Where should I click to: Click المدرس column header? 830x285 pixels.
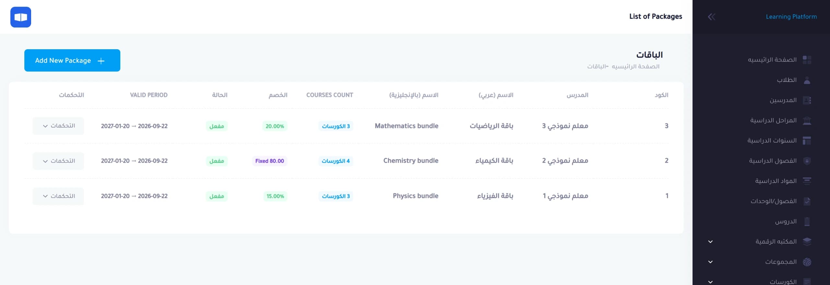coord(577,95)
